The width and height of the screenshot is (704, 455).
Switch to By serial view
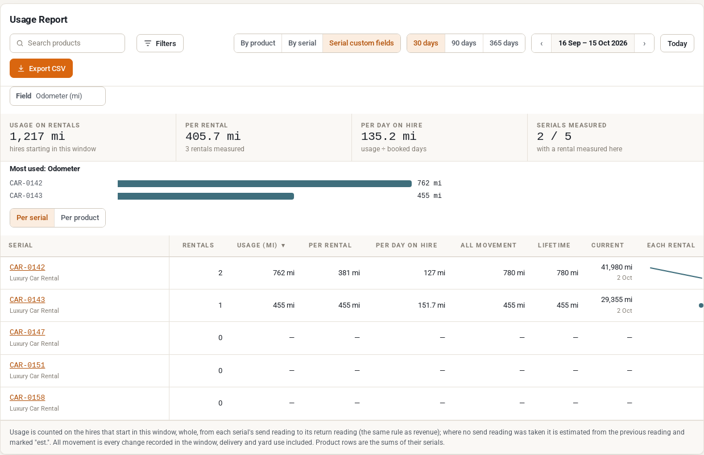pos(302,43)
